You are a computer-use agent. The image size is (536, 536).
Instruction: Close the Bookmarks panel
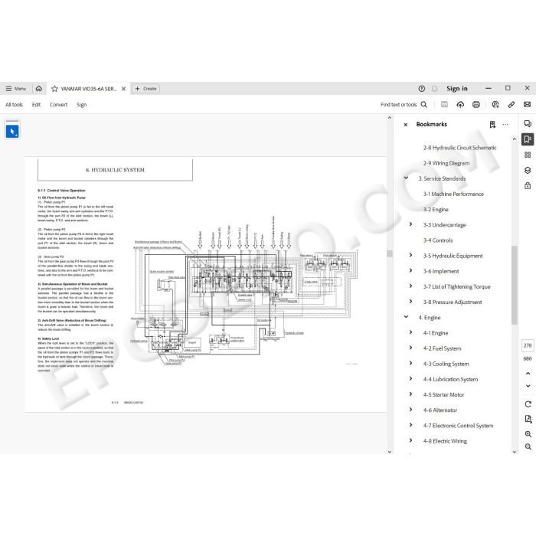pos(405,125)
